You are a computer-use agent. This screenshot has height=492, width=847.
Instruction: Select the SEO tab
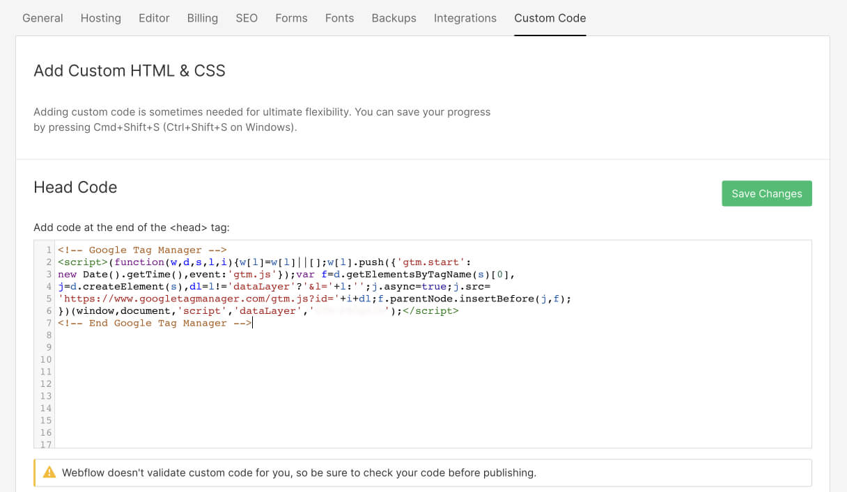pos(247,18)
